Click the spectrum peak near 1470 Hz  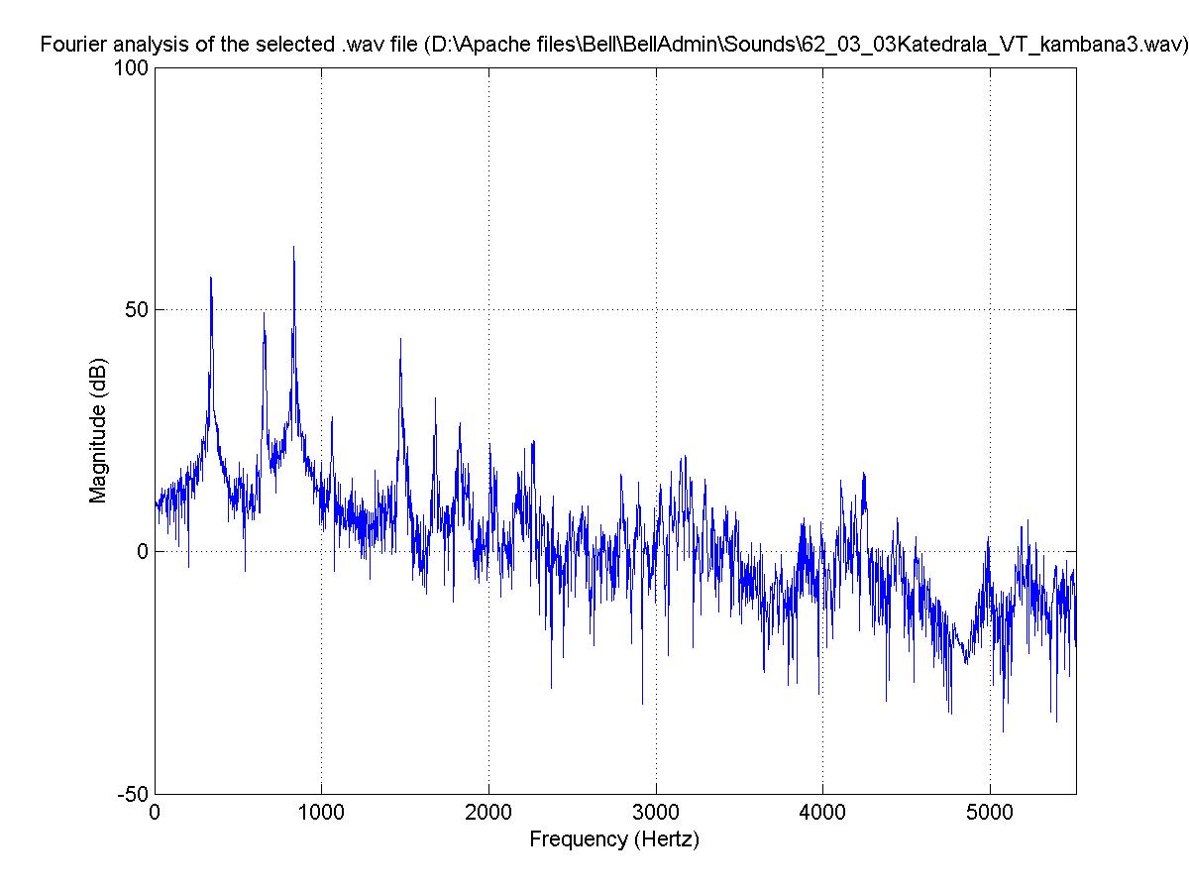click(400, 341)
